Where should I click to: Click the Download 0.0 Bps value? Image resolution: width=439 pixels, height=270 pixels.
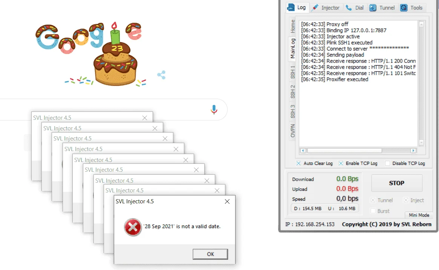(x=347, y=179)
